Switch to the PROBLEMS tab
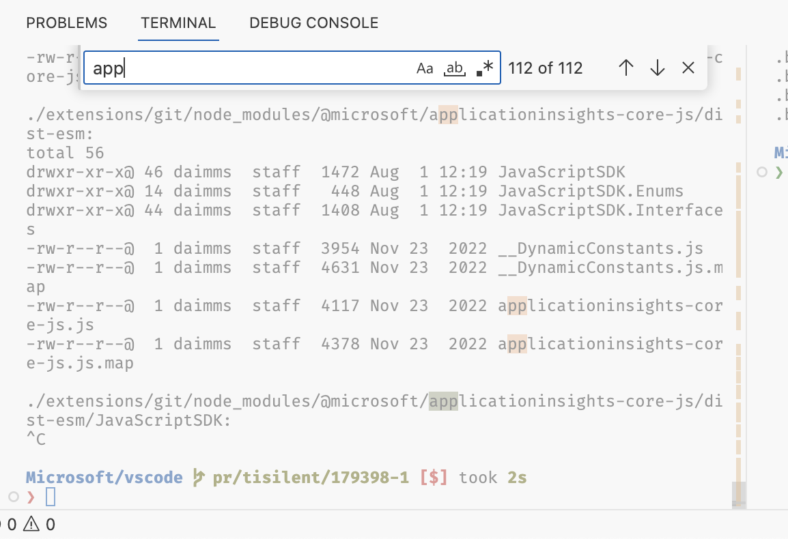This screenshot has height=539, width=788. click(66, 23)
